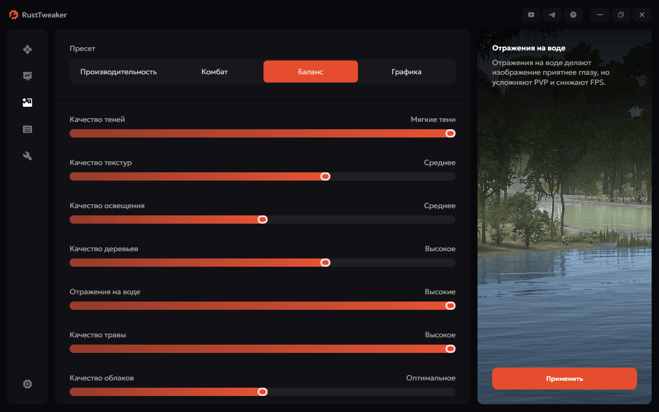Click the Качество теней slider handle
Image resolution: width=659 pixels, height=412 pixels.
[450, 133]
